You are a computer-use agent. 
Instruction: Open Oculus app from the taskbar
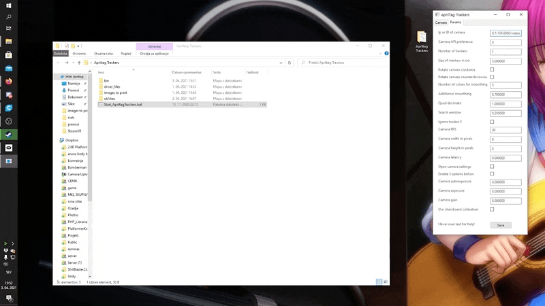tap(9, 148)
